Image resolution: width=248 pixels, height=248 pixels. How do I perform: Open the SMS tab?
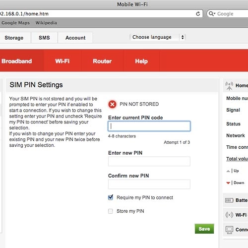tap(44, 38)
